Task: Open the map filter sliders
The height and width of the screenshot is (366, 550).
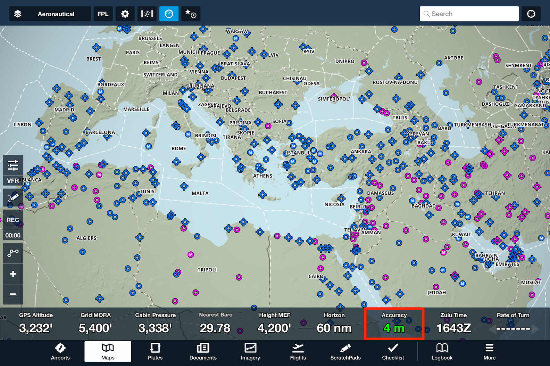Action: pyautogui.click(x=13, y=165)
